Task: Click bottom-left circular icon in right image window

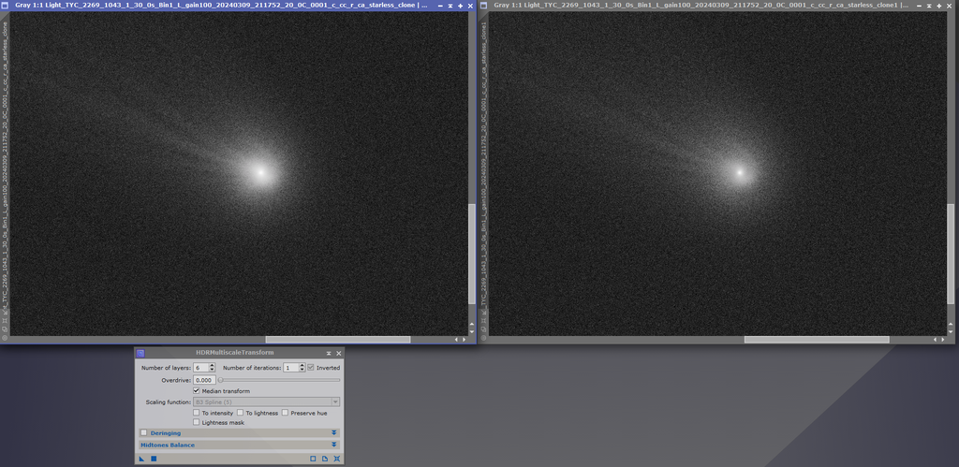Action: [484, 338]
